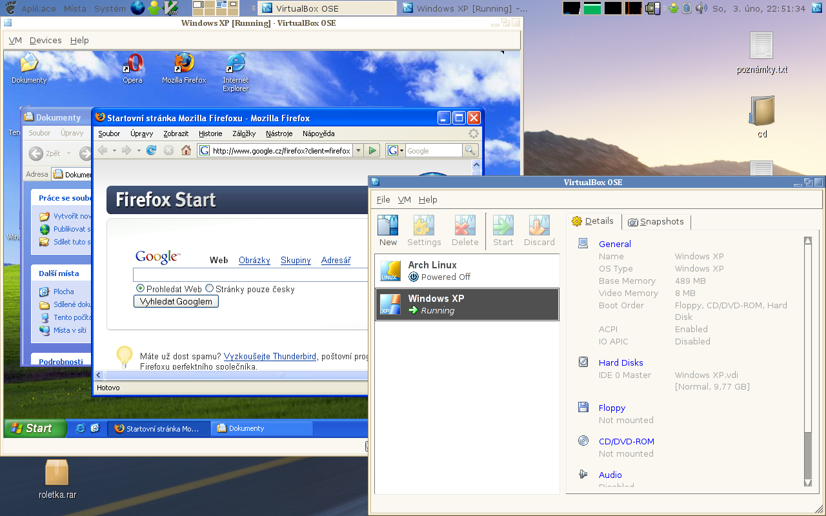Switch to the Snapshots tab

(656, 222)
